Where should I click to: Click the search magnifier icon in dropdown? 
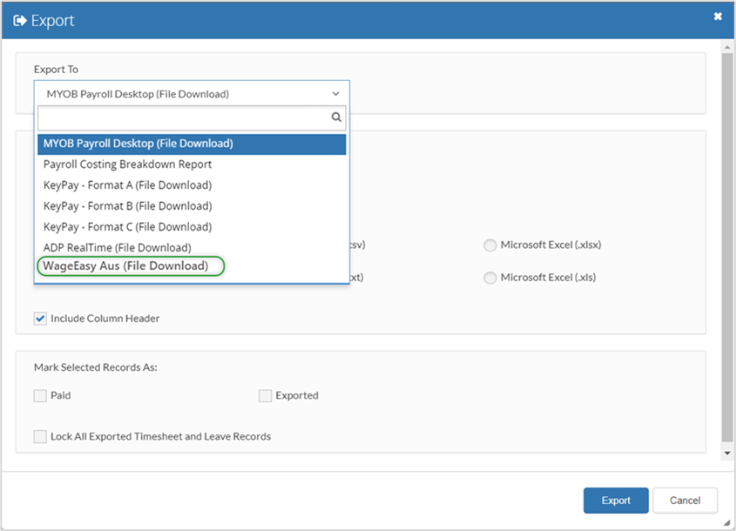[x=336, y=117]
